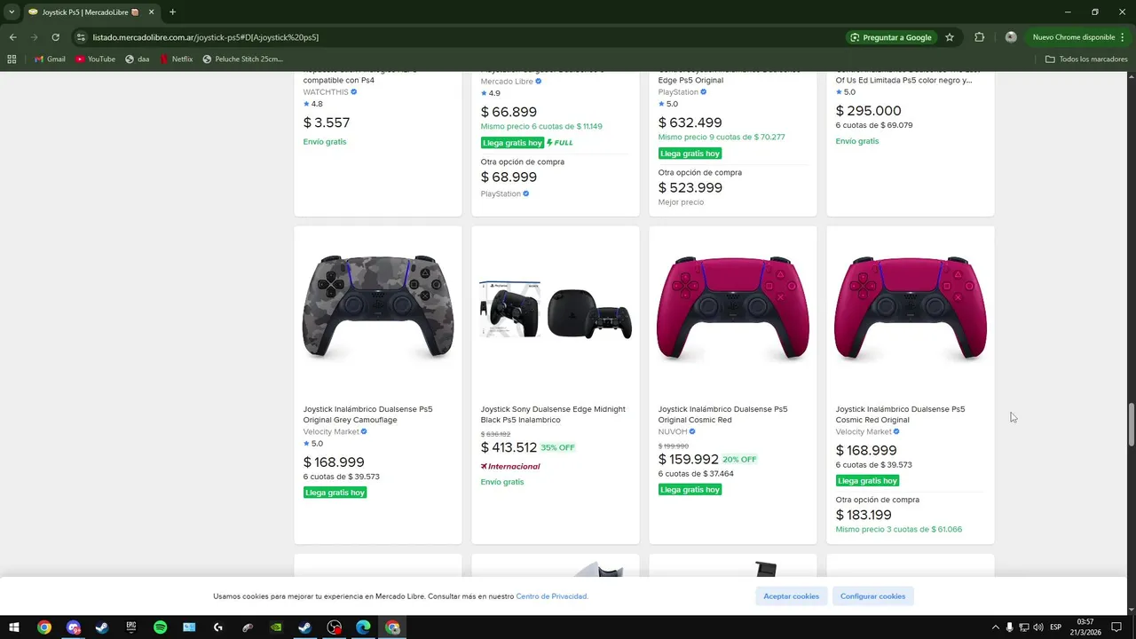Click the Grey Camouflage Dualsense product image
This screenshot has height=639, width=1136.
(378, 308)
